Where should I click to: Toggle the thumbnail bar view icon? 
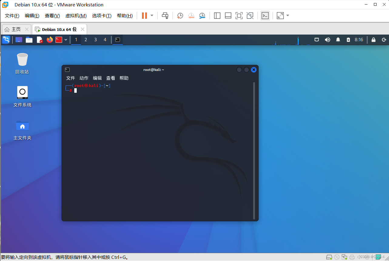click(x=228, y=15)
